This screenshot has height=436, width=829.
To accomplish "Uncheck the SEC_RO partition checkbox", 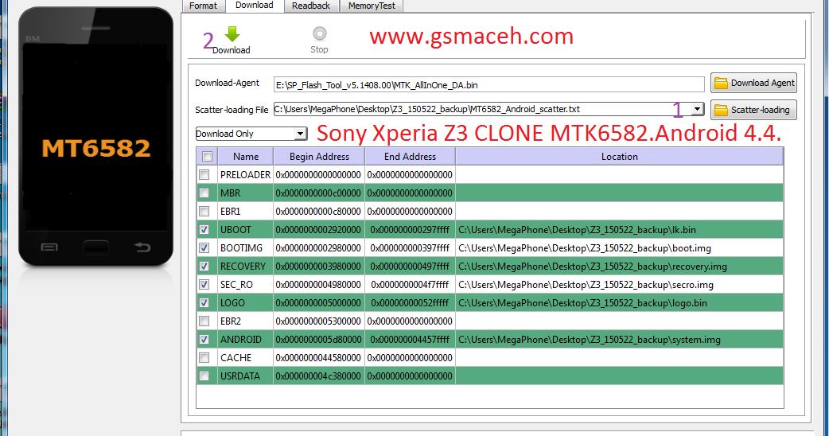I will pos(204,284).
